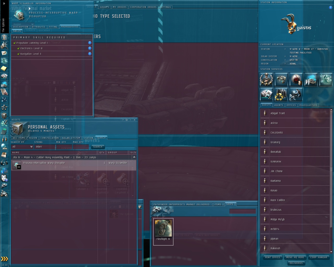
Task: Open the red crosshair station service
Action: (296, 79)
